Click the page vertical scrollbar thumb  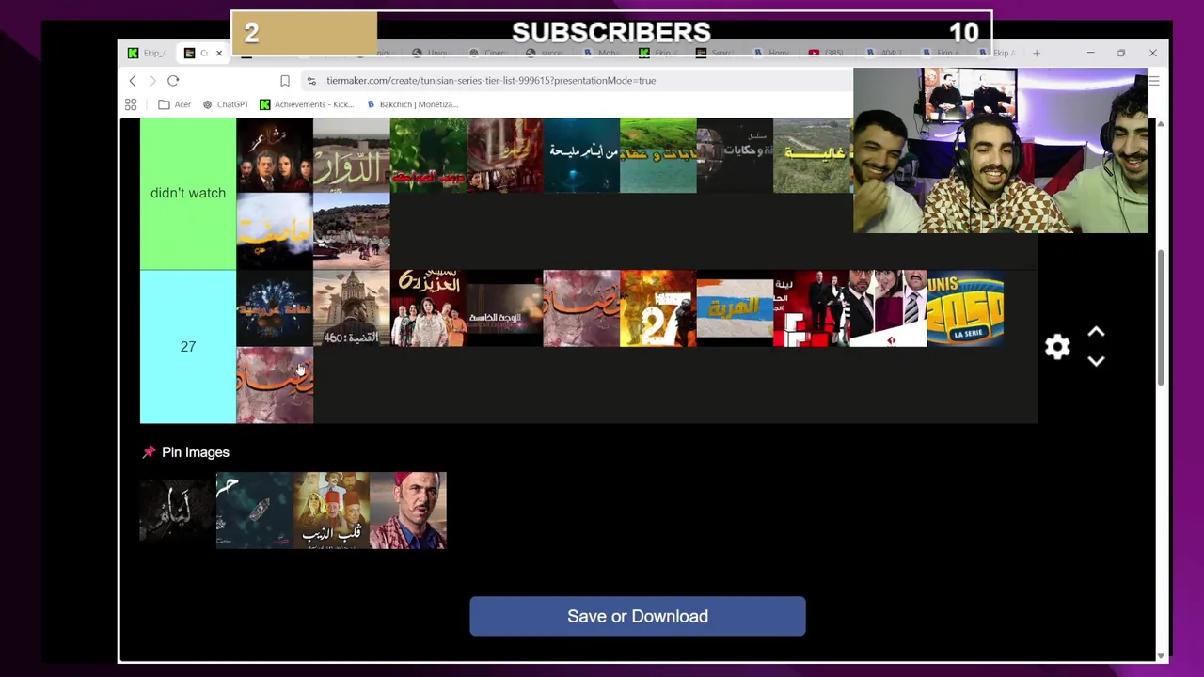coord(1161,317)
